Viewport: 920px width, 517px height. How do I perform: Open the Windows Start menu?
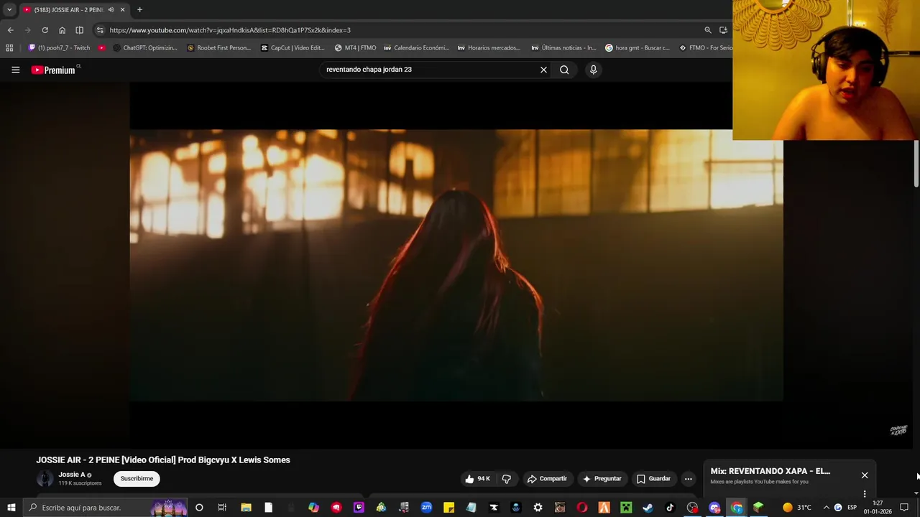[11, 508]
